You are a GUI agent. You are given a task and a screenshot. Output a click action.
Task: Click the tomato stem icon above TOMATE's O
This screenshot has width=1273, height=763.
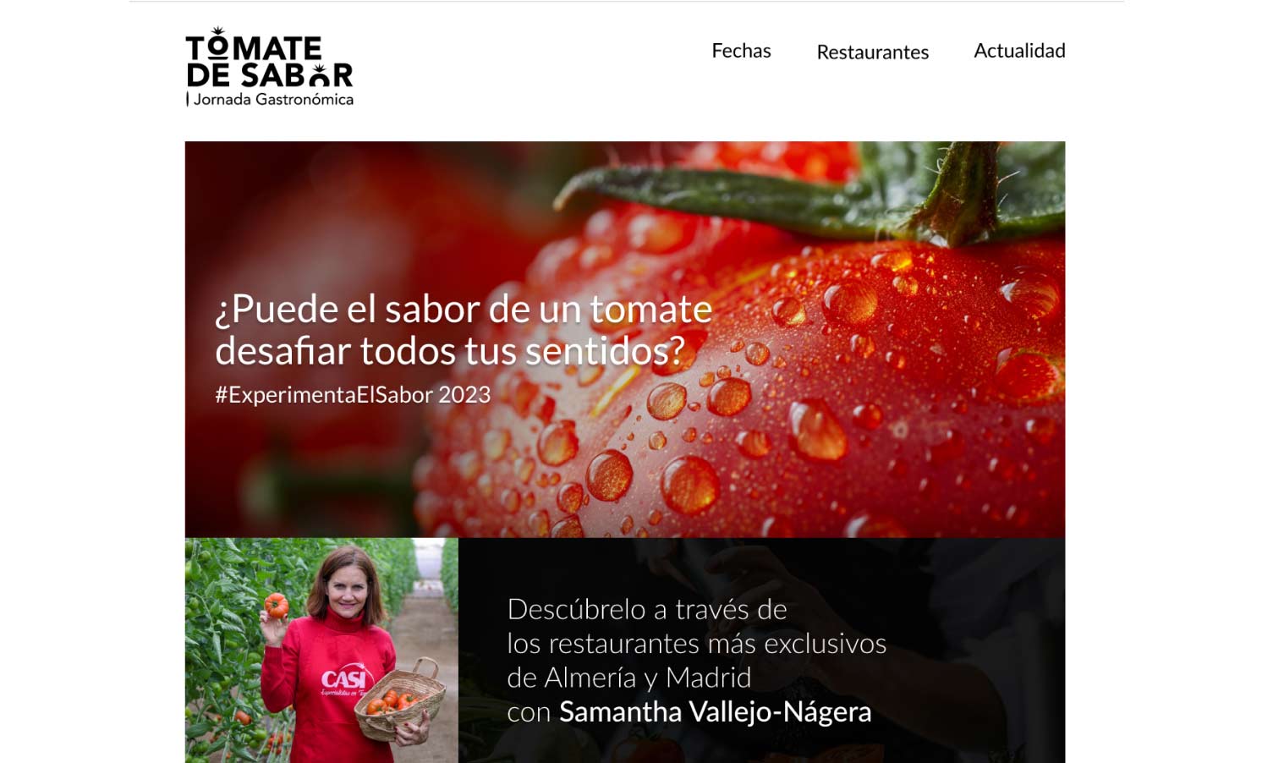(218, 31)
